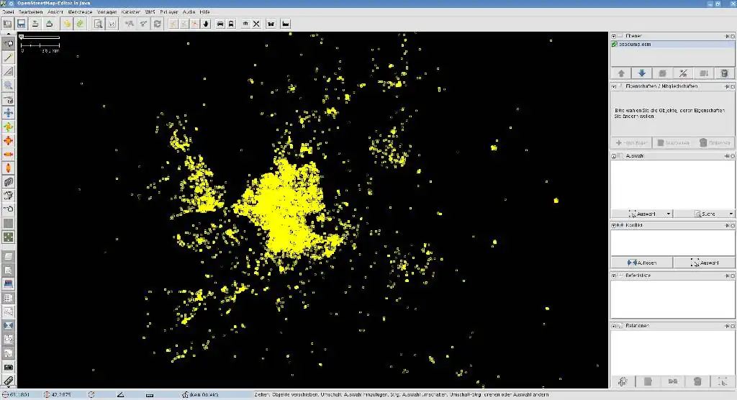Open the Hilfe menu
Screen dimensions: 737x400
click(205, 12)
